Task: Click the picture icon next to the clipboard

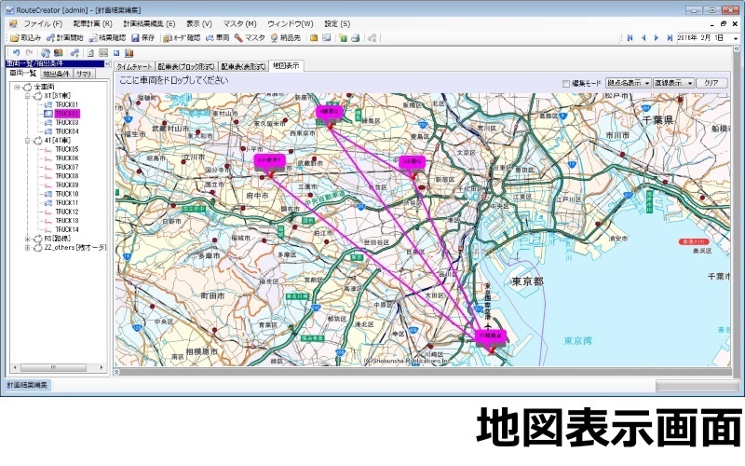Action: tap(327, 38)
